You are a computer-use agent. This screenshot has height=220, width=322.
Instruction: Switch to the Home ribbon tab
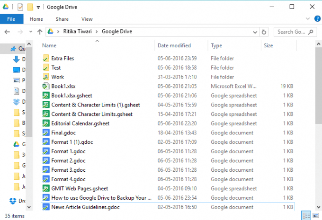[36, 19]
